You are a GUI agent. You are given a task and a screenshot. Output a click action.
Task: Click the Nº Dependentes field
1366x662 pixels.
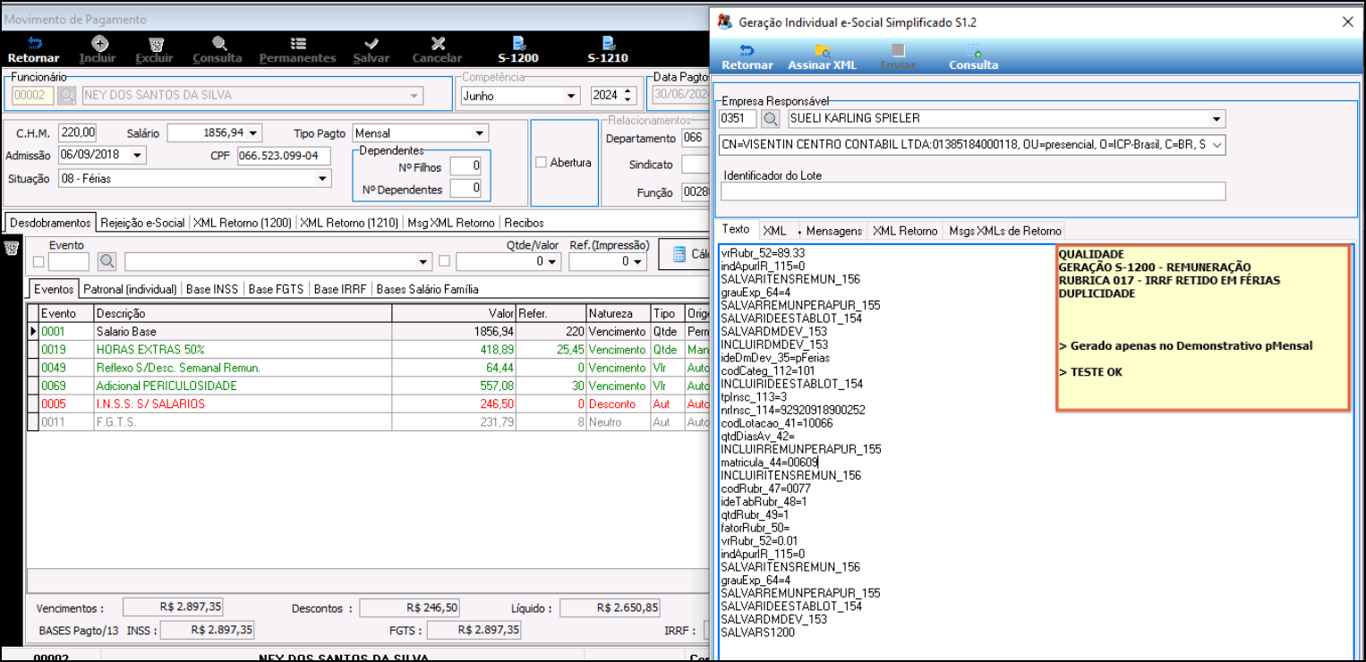[465, 189]
